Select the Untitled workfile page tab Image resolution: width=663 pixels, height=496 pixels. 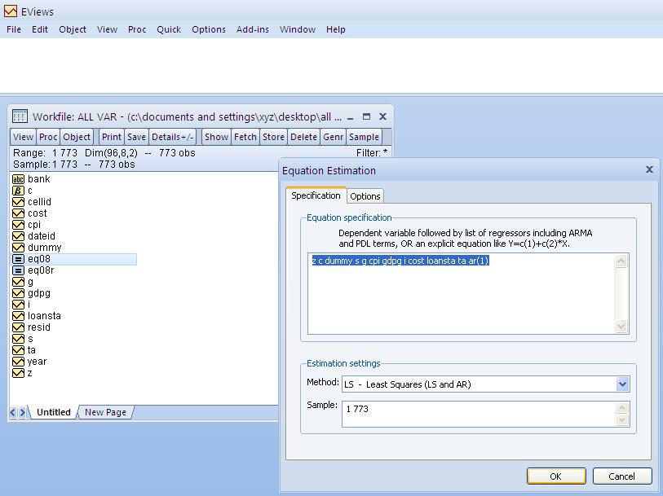pyautogui.click(x=53, y=412)
